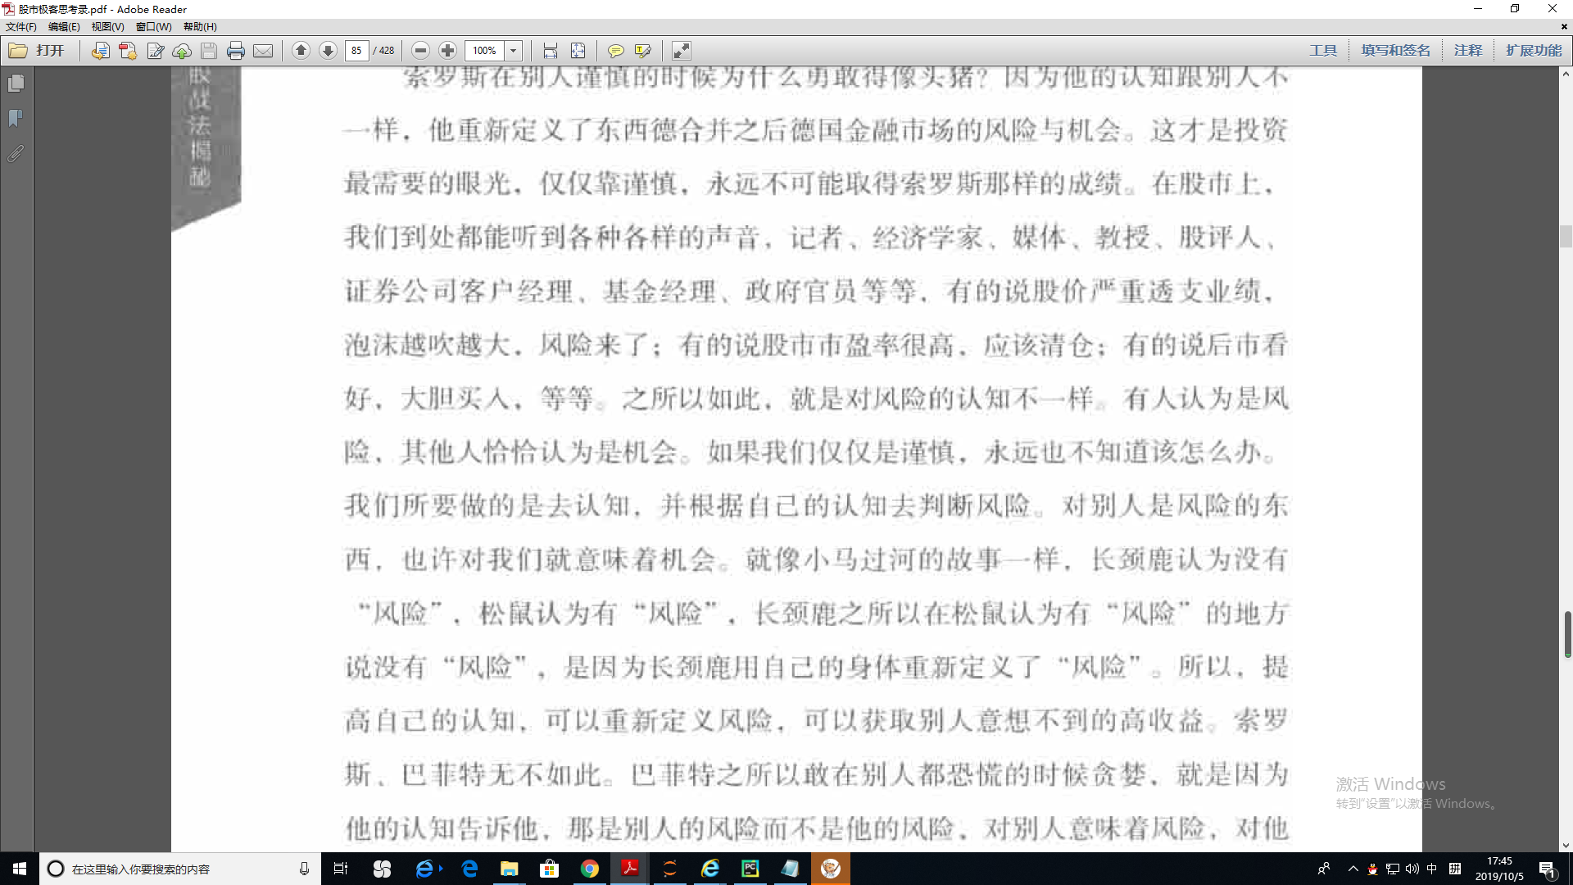Screen dimensions: 1573x885
Task: Open the 编辑(E) menu
Action: tap(64, 27)
